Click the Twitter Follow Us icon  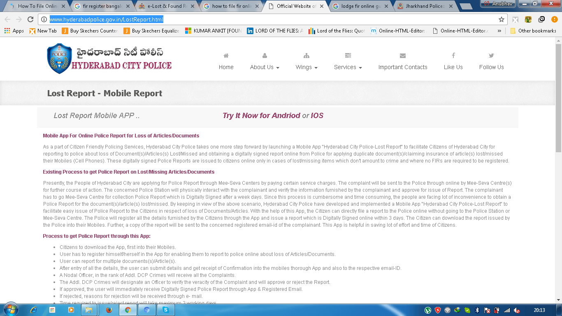[x=491, y=56]
